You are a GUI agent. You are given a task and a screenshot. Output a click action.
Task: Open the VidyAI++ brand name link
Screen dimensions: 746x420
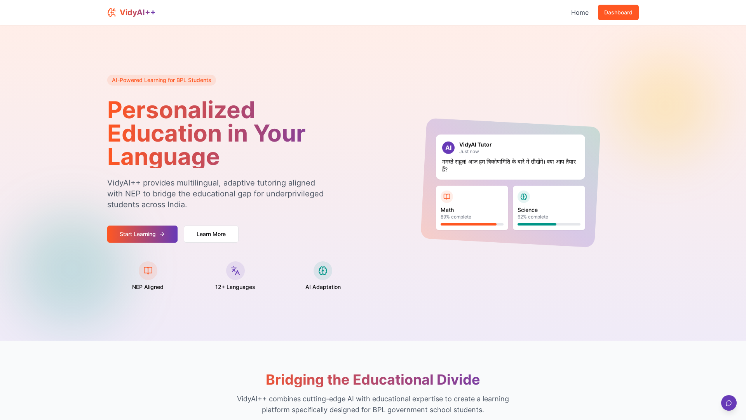pyautogui.click(x=138, y=12)
